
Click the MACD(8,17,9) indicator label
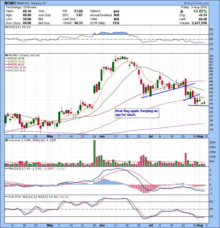pos(19,169)
